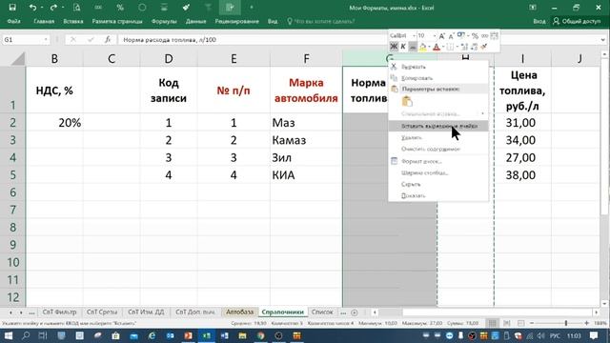Click the zoom slider handle in status bar
The image size is (610, 343).
pos(566,323)
